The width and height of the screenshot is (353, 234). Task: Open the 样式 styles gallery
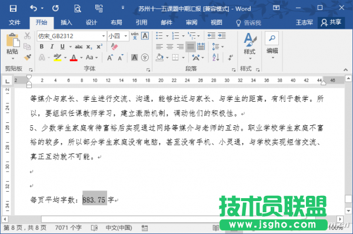coord(249,46)
